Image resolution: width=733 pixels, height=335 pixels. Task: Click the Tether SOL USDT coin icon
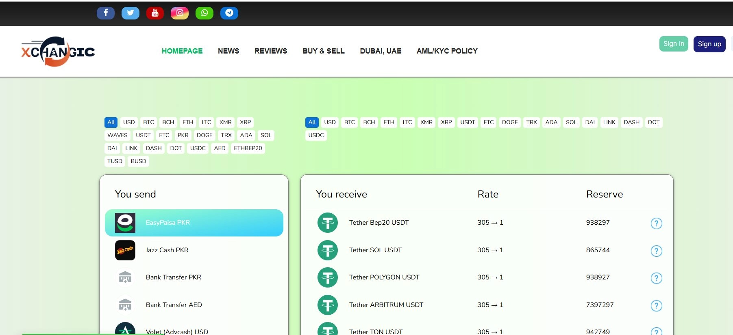(328, 250)
